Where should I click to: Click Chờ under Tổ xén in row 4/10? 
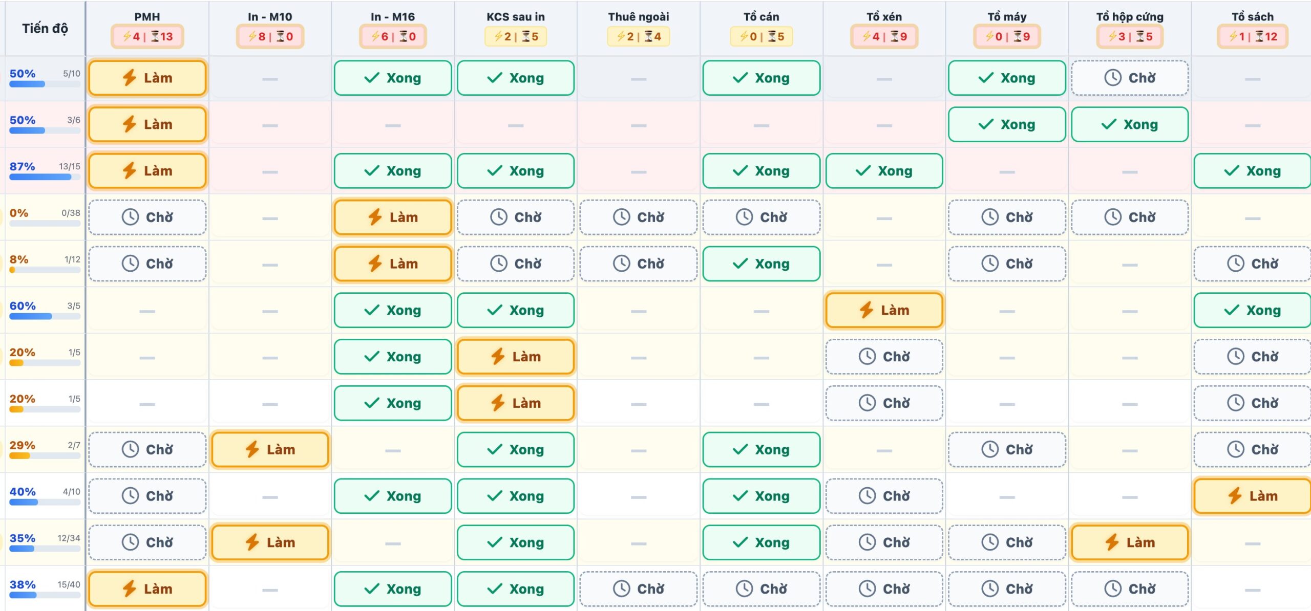tap(884, 496)
